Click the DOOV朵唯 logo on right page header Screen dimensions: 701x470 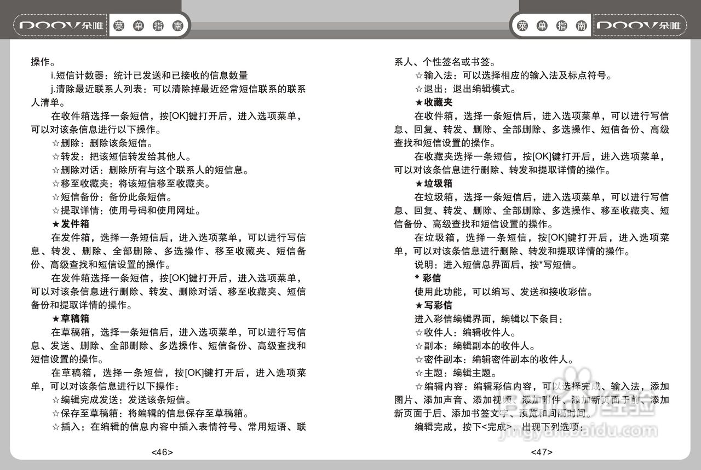pos(639,25)
